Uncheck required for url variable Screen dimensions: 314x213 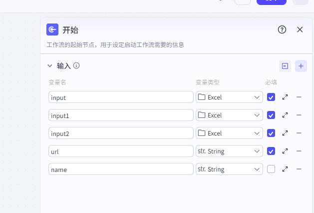(271, 151)
